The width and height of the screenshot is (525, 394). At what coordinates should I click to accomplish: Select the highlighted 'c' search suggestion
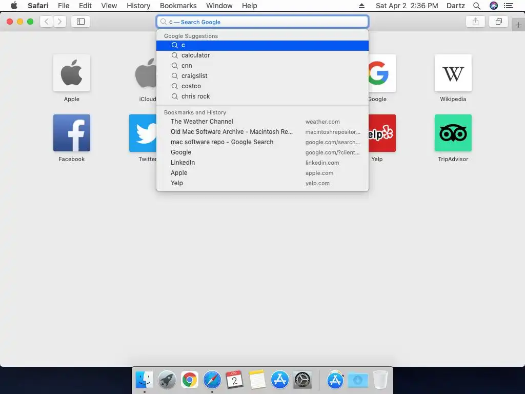tap(262, 45)
